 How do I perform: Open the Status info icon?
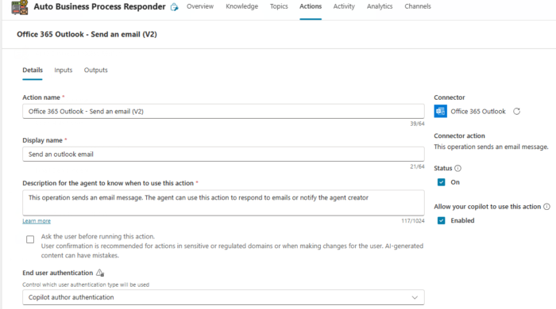[458, 168]
